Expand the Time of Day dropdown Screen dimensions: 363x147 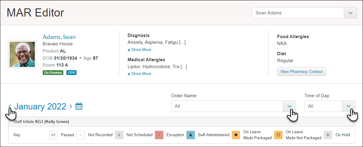349,106
